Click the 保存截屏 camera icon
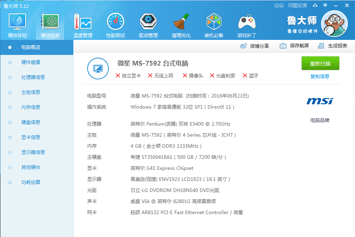 (x=282, y=46)
